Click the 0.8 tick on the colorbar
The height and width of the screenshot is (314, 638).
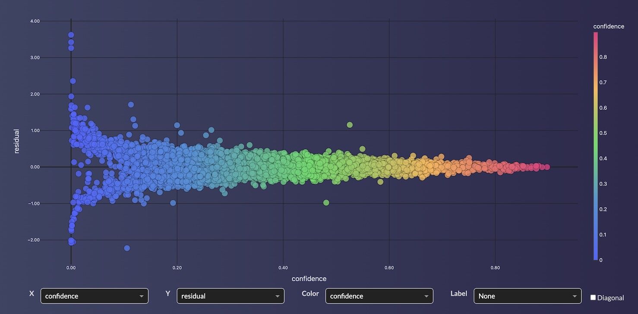tap(603, 57)
